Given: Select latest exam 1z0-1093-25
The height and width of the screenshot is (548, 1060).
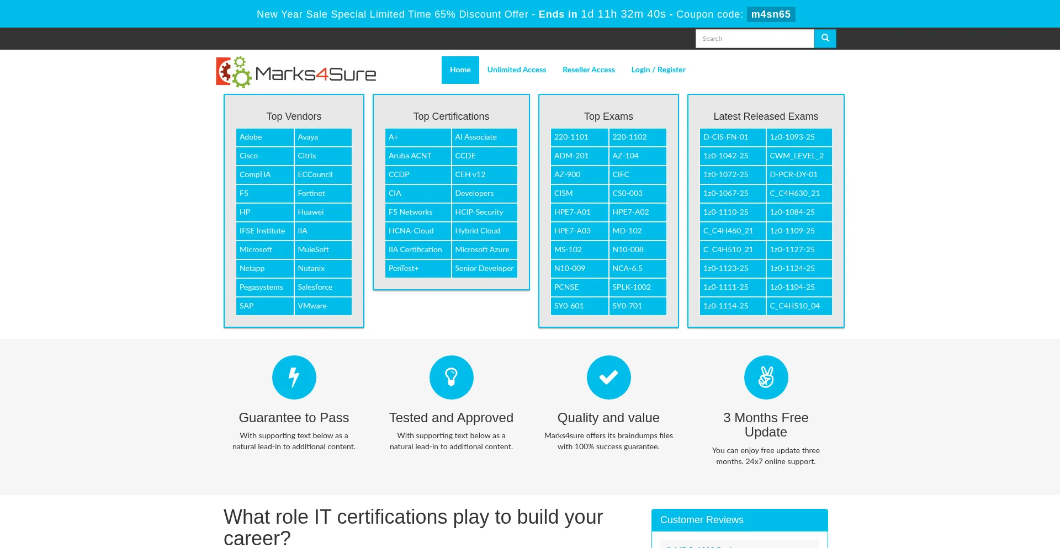Looking at the screenshot, I should (x=799, y=137).
